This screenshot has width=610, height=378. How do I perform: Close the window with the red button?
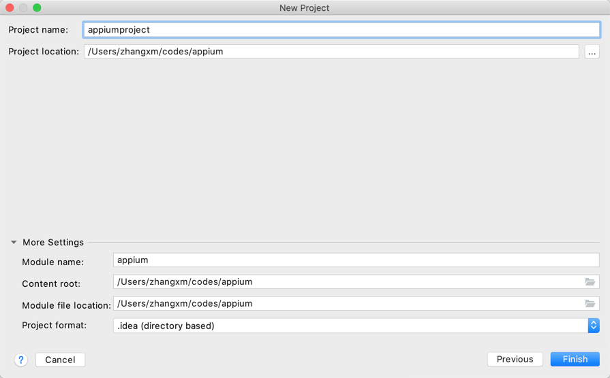(x=10, y=7)
